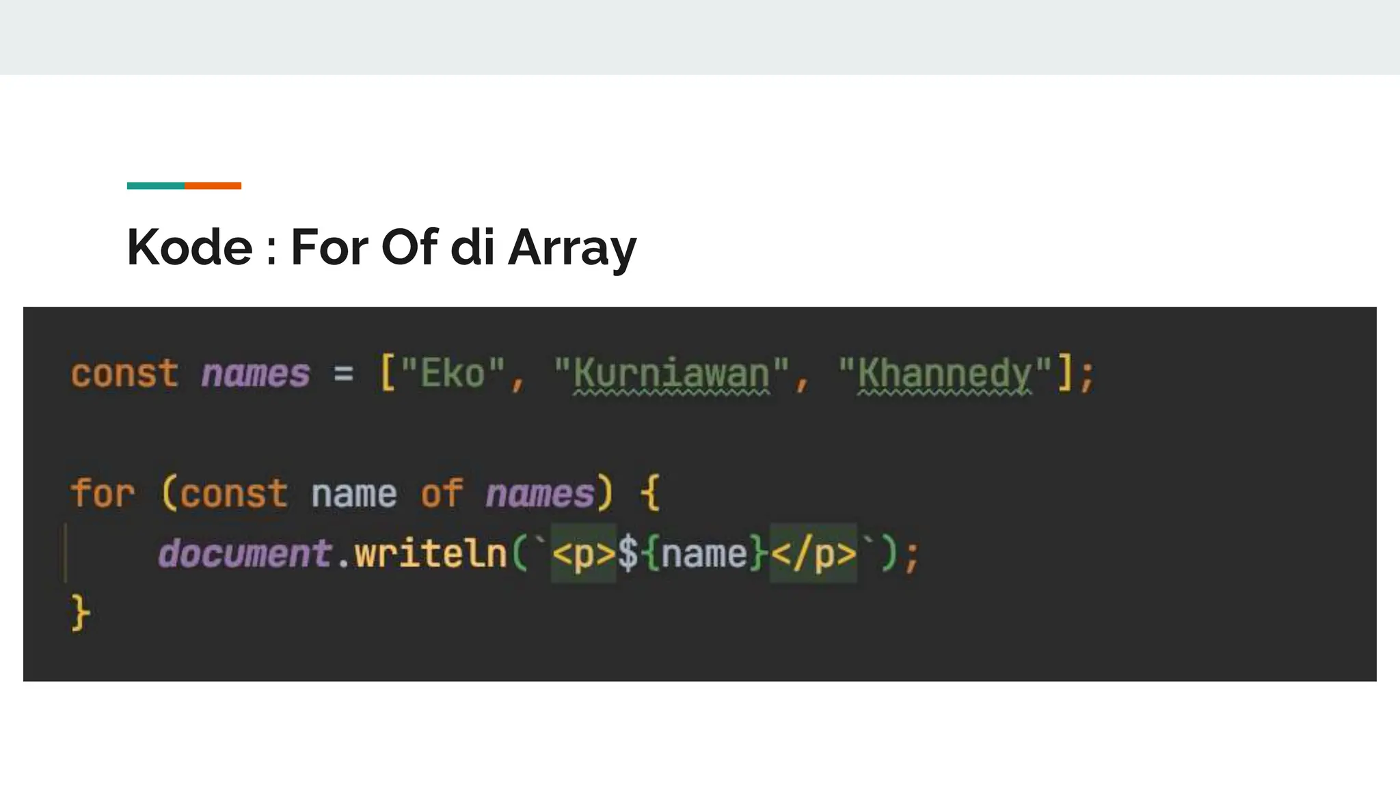Click the "Kurniawan" string in the array
This screenshot has width=1400, height=787.
[671, 374]
